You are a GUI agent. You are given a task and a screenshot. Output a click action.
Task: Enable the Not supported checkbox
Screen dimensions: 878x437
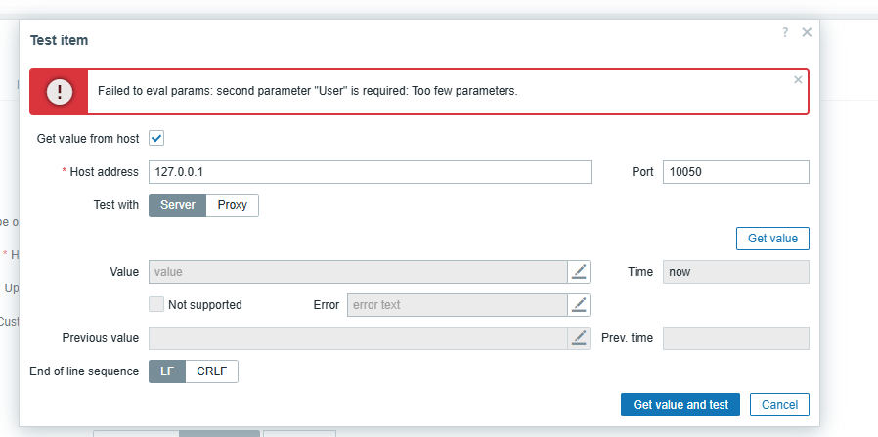point(156,304)
